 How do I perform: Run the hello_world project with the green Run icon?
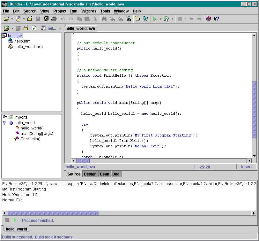click(x=155, y=19)
